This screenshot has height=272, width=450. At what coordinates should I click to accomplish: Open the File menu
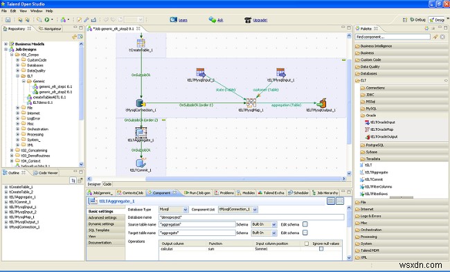tap(4, 11)
